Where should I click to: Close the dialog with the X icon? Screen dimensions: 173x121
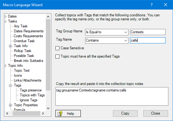point(166,5)
